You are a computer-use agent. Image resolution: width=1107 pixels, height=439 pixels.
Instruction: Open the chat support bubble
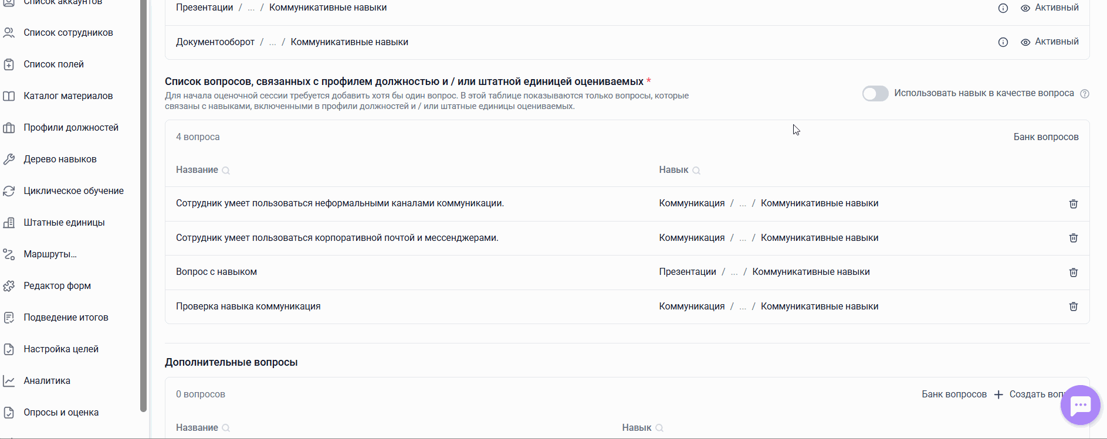coord(1080,405)
